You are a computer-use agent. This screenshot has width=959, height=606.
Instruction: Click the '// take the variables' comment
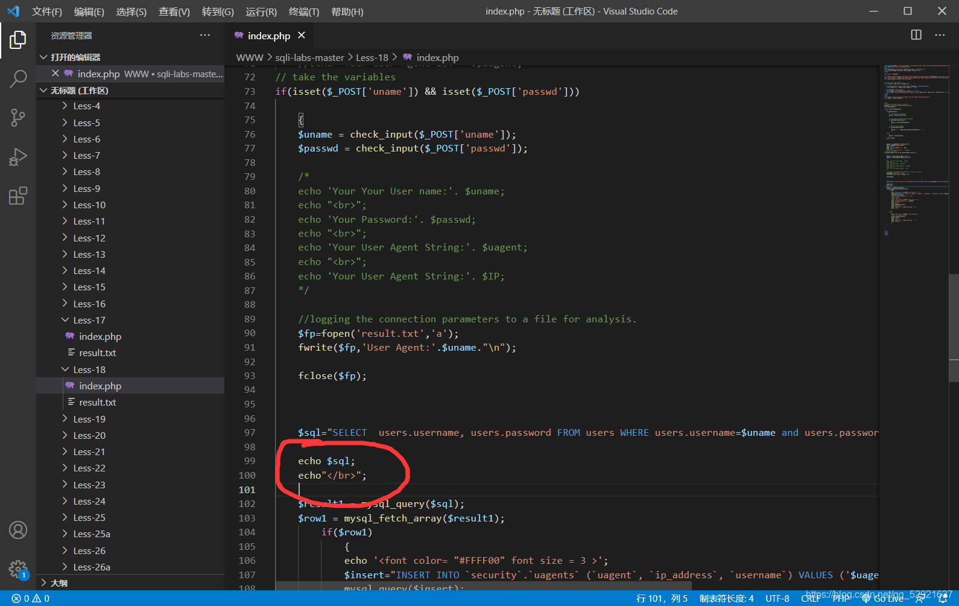335,77
